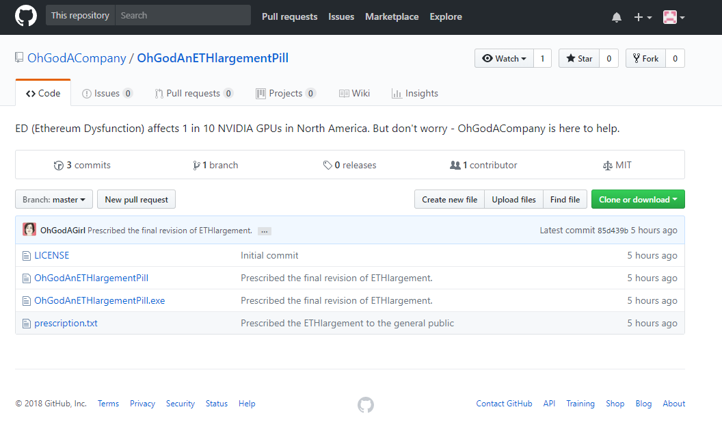Click Upload files button
Image resolution: width=722 pixels, height=431 pixels.
pyautogui.click(x=514, y=200)
